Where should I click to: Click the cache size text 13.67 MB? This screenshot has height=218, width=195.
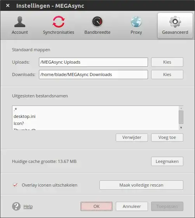pyautogui.click(x=67, y=161)
